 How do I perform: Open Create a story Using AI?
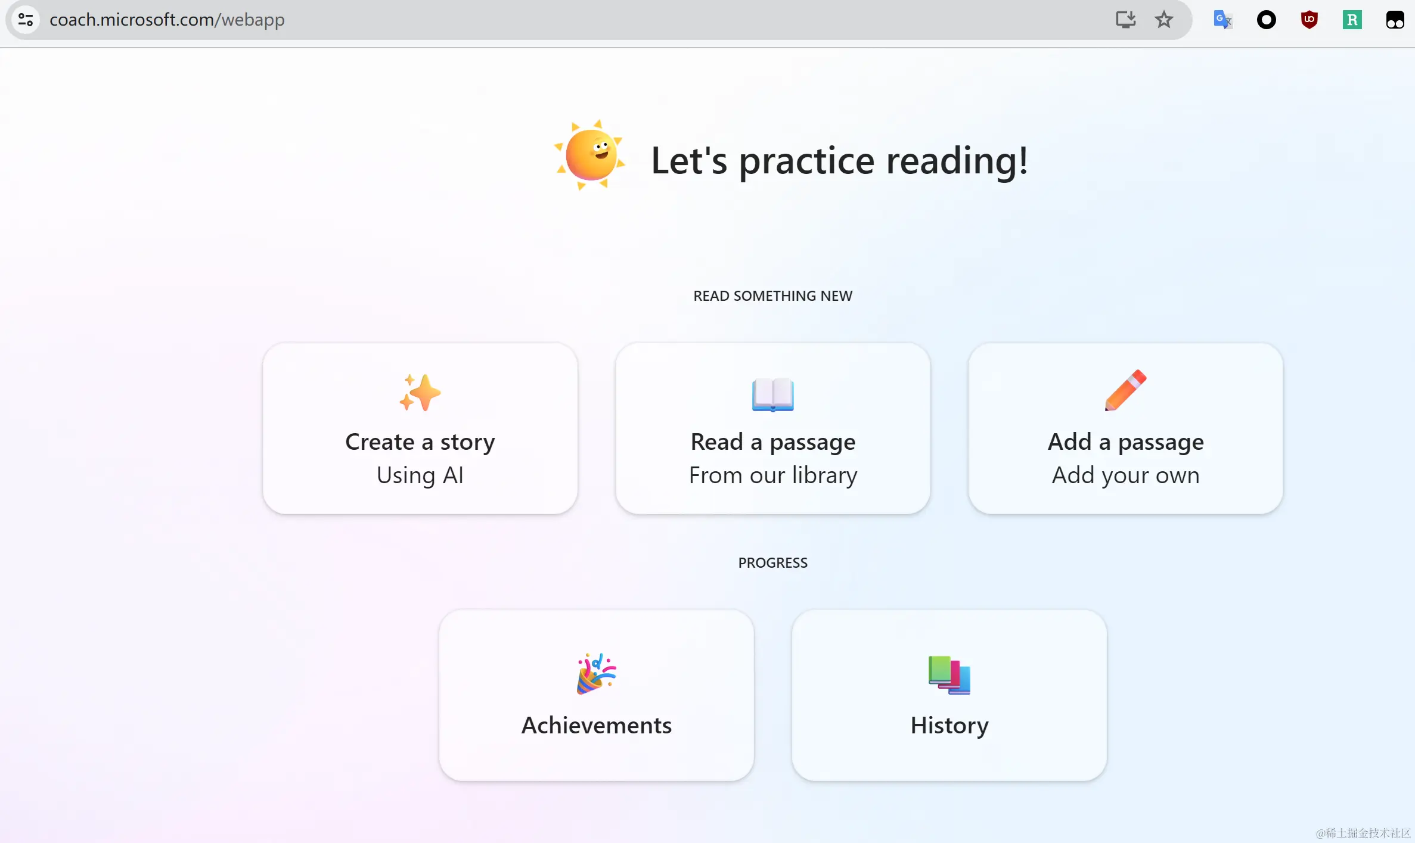(420, 428)
